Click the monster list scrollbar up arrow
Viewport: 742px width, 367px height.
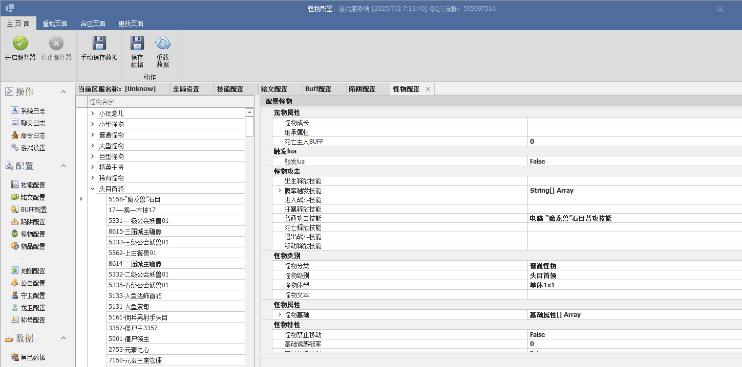pyautogui.click(x=249, y=112)
